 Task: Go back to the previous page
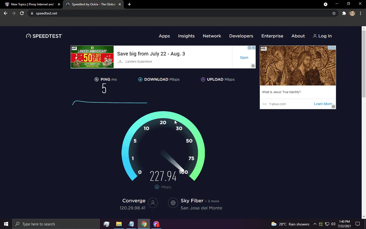[6, 13]
